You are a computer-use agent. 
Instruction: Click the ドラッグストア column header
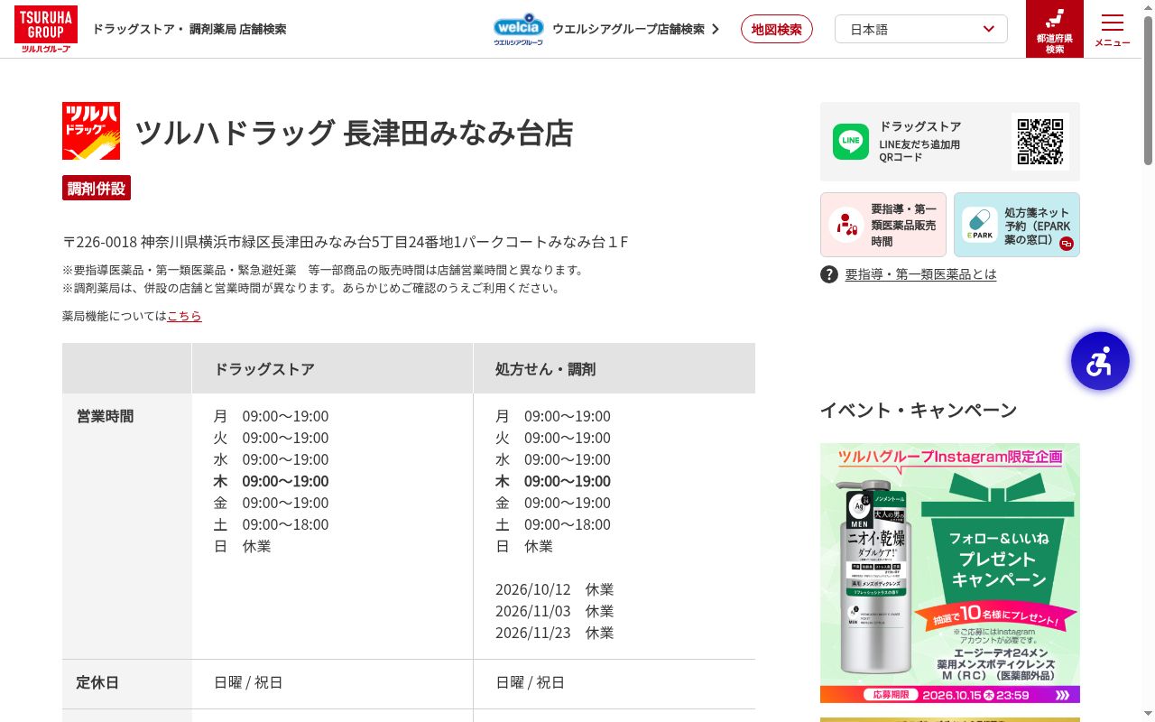(332, 368)
